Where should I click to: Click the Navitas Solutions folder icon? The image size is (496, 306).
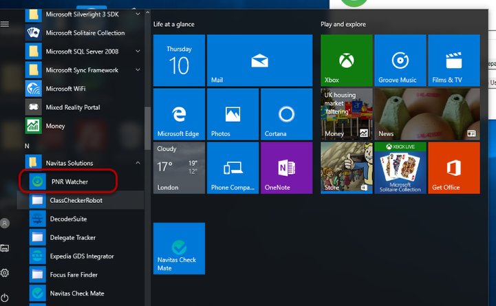(x=33, y=163)
